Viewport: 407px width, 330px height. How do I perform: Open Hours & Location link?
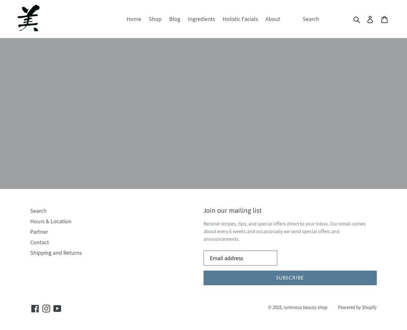[50, 221]
